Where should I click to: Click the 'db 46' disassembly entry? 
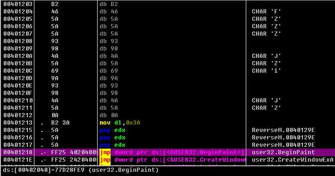pos(109,12)
